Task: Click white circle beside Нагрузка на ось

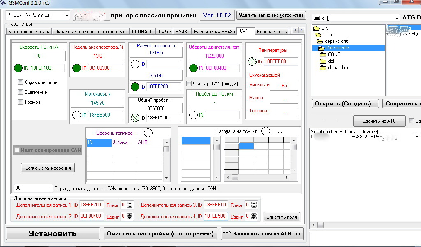Action: (266, 131)
